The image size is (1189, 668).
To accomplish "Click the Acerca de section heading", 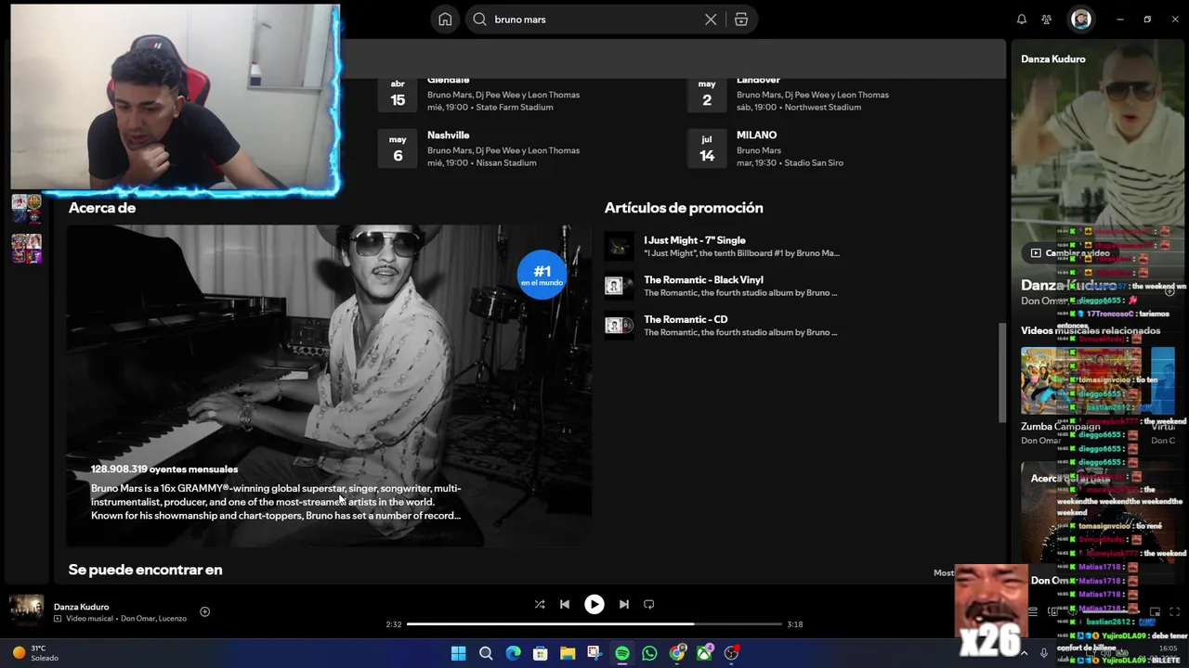I will [102, 208].
